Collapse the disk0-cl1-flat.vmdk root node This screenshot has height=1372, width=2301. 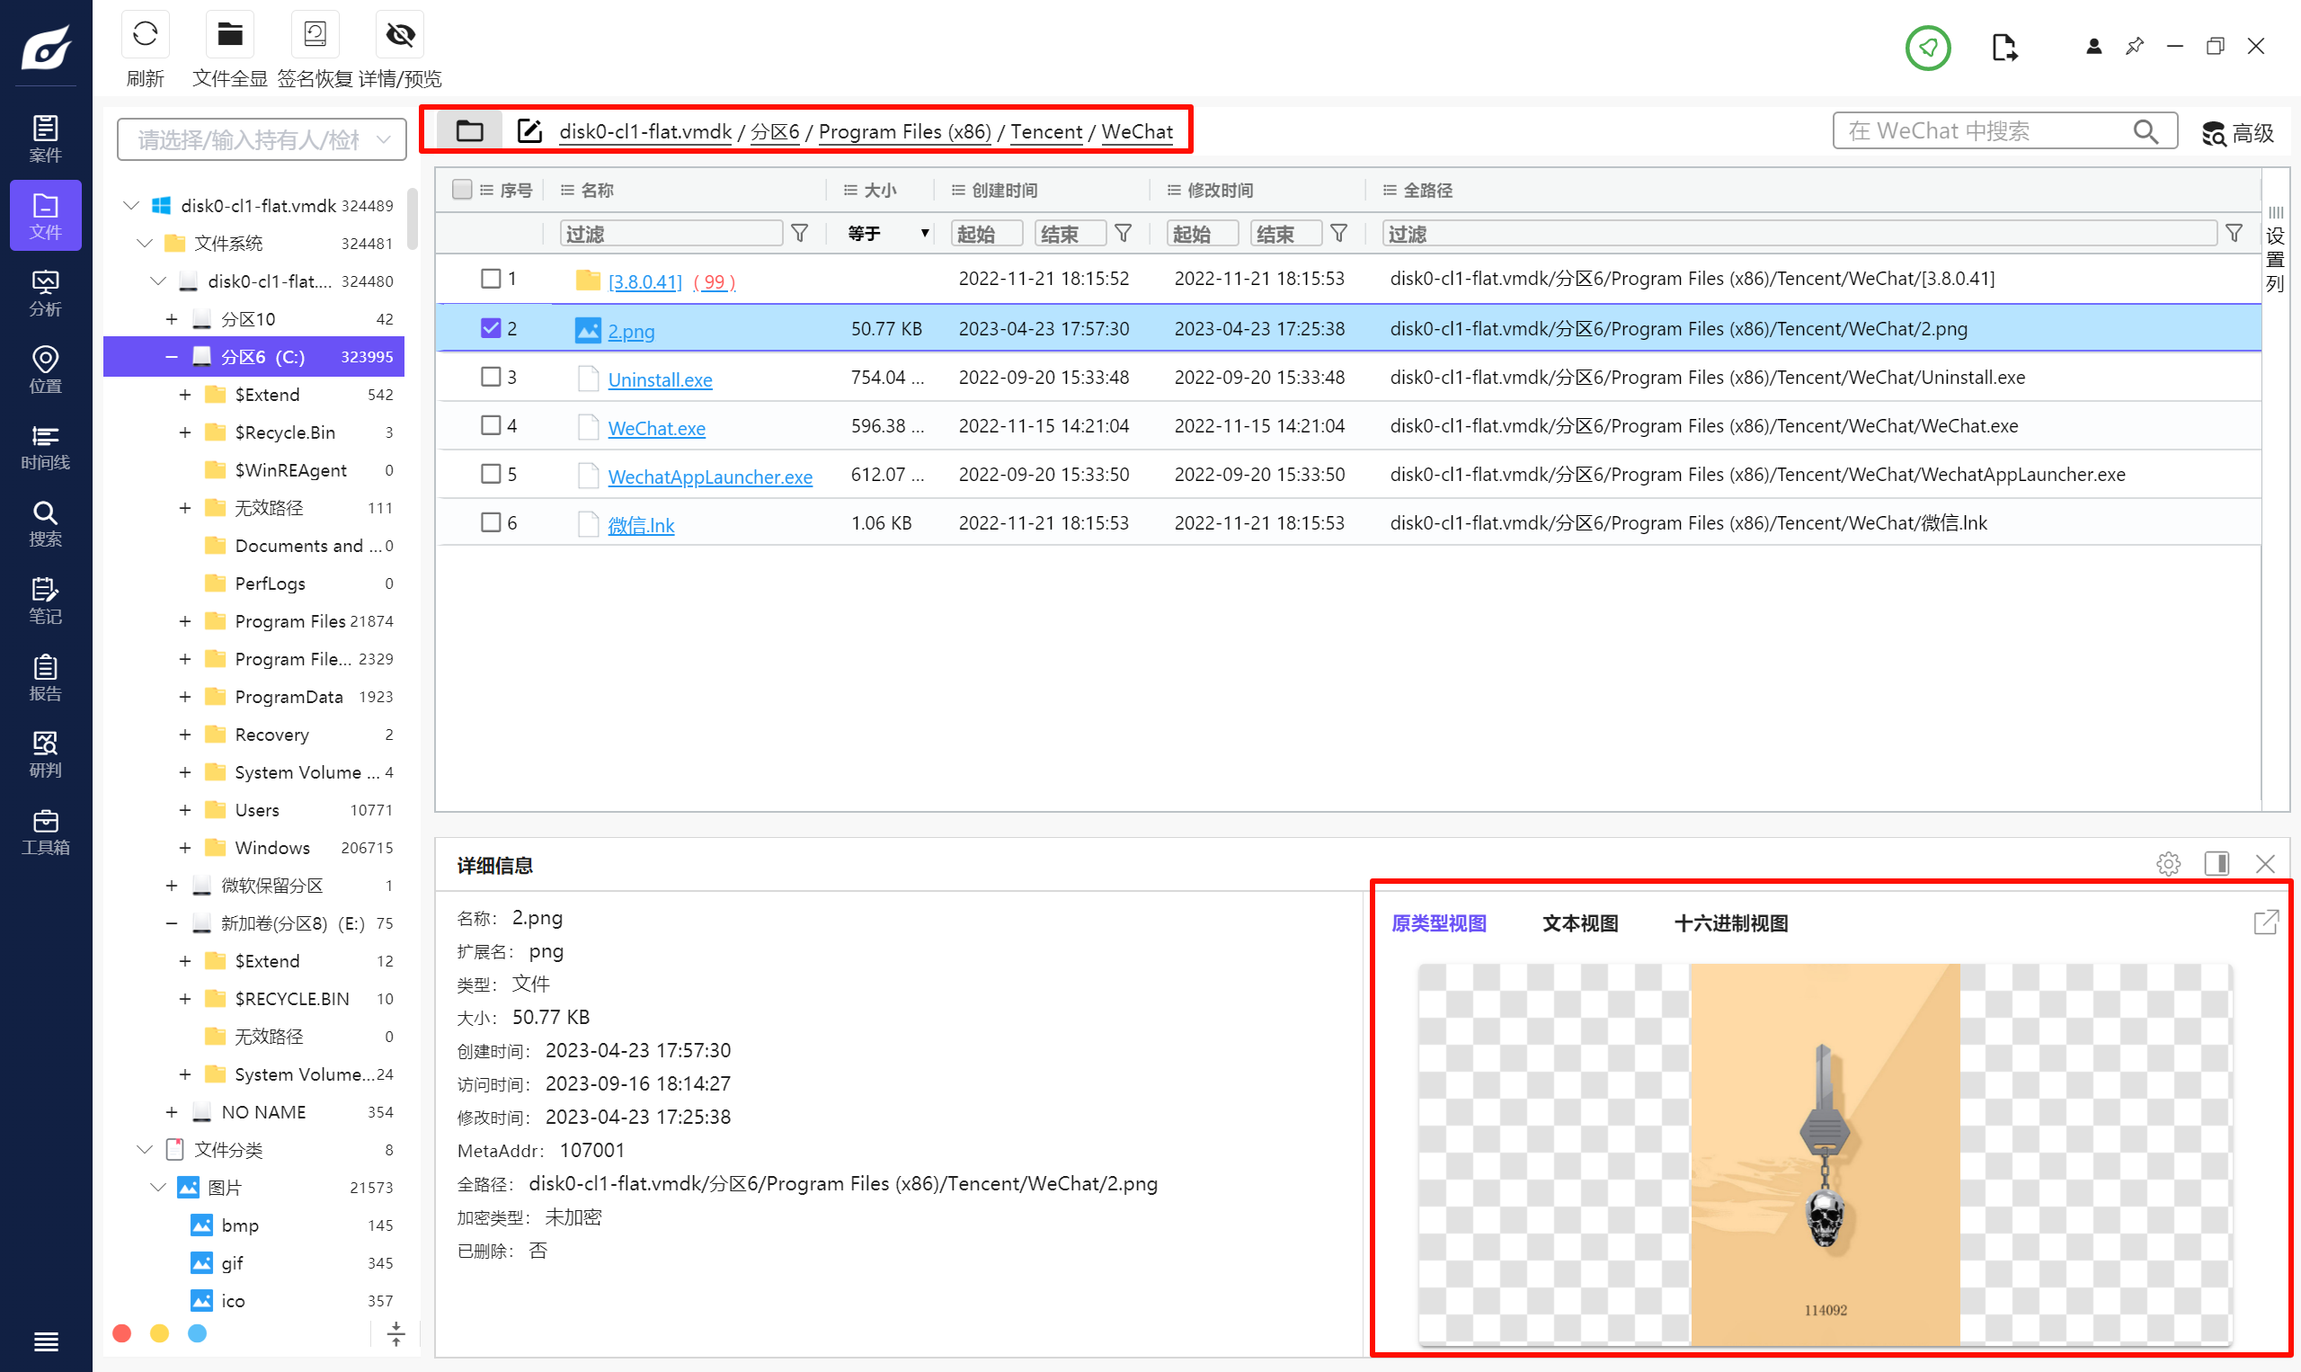pos(131,205)
